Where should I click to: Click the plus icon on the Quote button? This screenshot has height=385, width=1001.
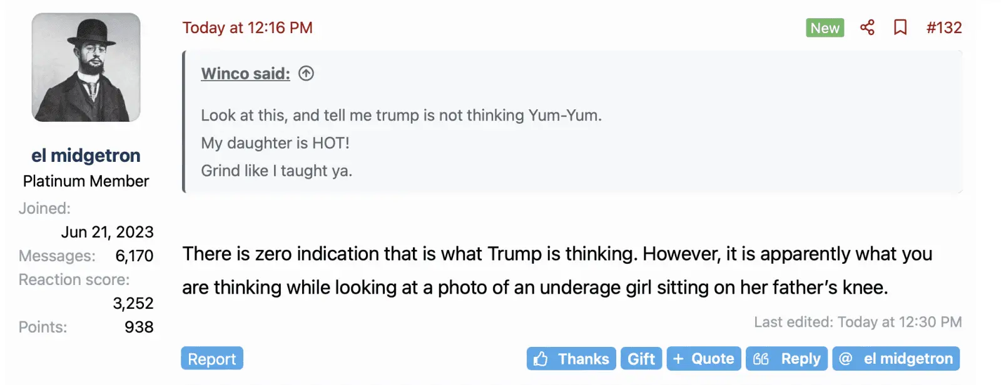(x=678, y=359)
